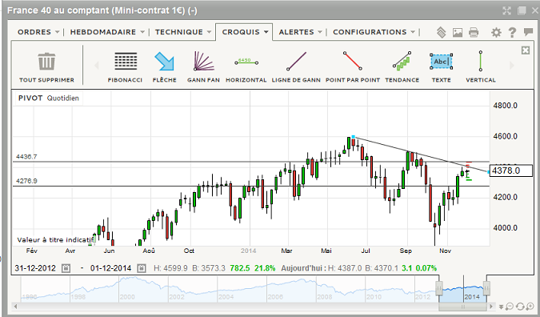Click the Tout Supprimer trash icon

pyautogui.click(x=47, y=62)
